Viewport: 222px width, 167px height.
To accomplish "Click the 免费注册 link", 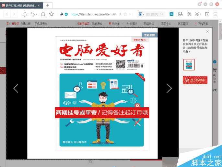I will 26,23.
